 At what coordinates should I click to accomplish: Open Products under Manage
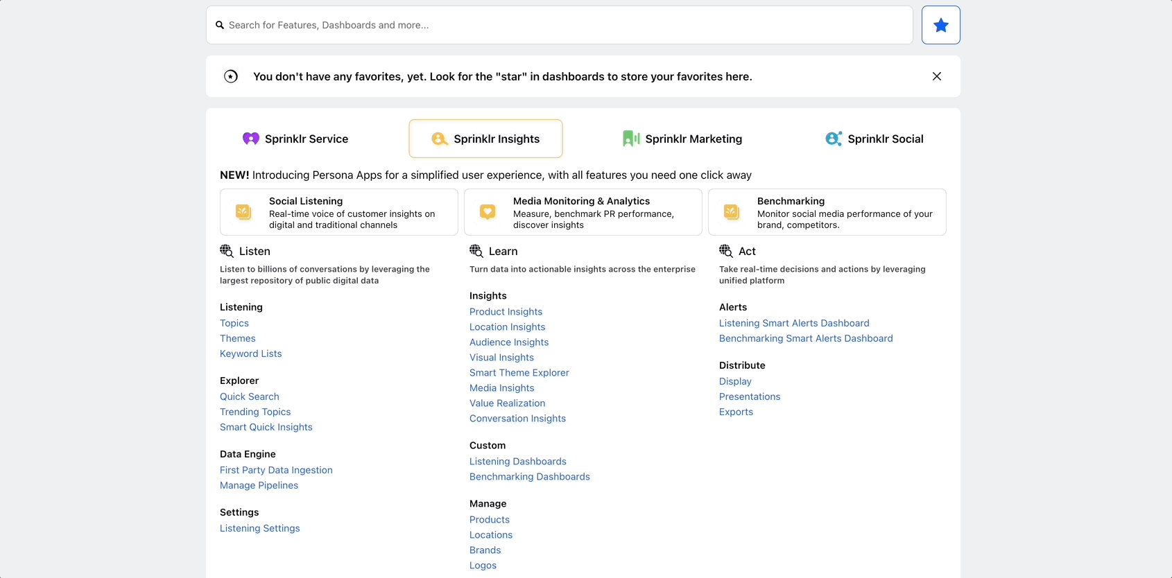coord(490,520)
